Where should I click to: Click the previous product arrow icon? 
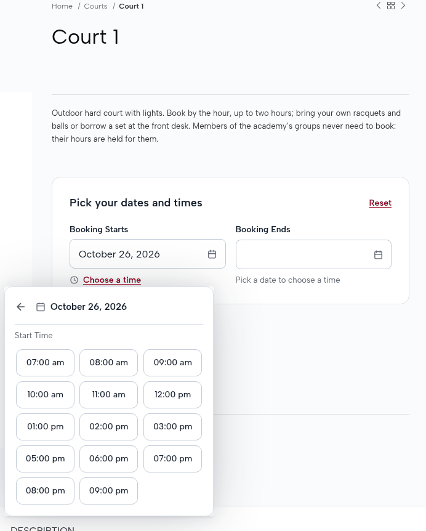coord(379,6)
